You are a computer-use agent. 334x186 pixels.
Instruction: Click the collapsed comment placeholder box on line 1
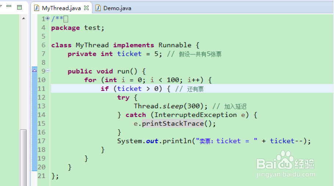pos(66,19)
